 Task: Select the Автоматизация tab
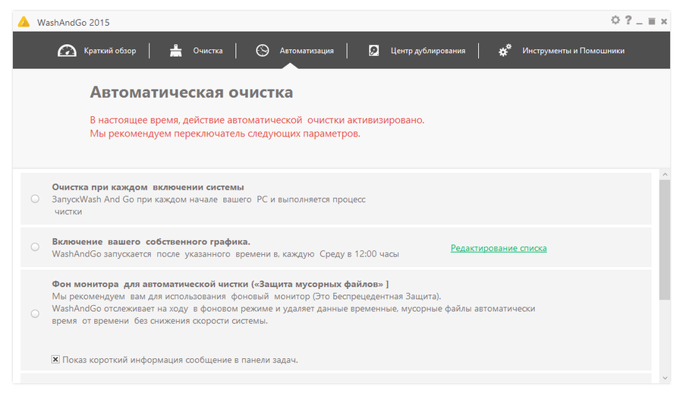tap(307, 51)
